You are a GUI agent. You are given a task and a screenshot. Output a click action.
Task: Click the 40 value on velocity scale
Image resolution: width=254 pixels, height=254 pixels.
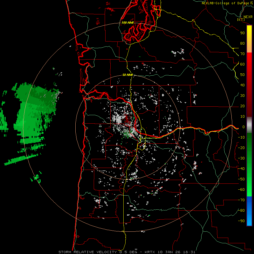[x=242, y=85]
